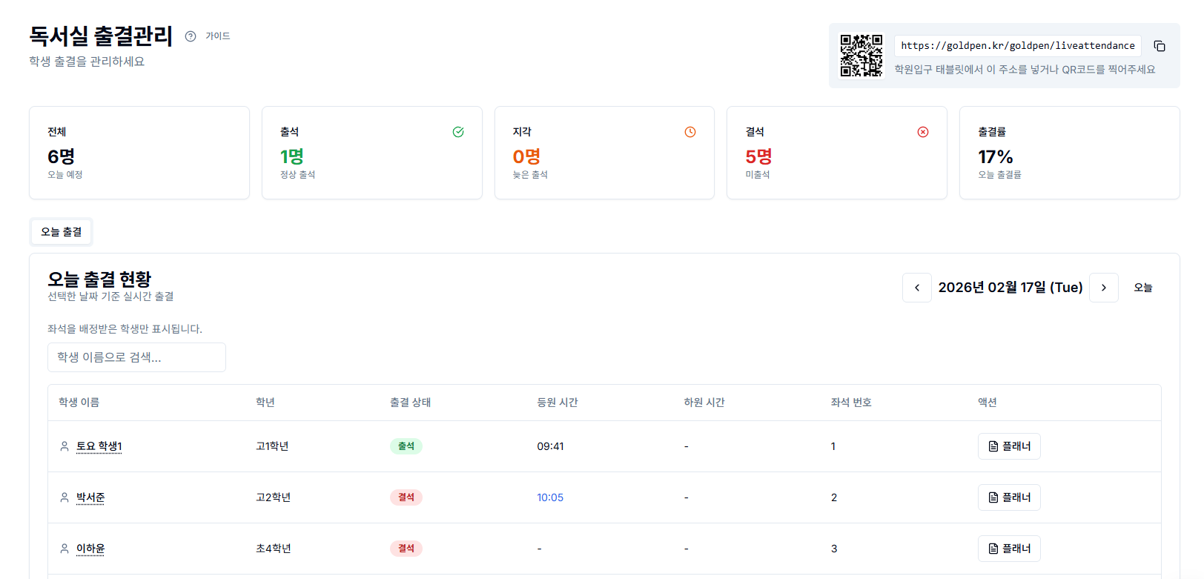
Task: Click the green check icon in 출석 card
Action: pyautogui.click(x=458, y=132)
